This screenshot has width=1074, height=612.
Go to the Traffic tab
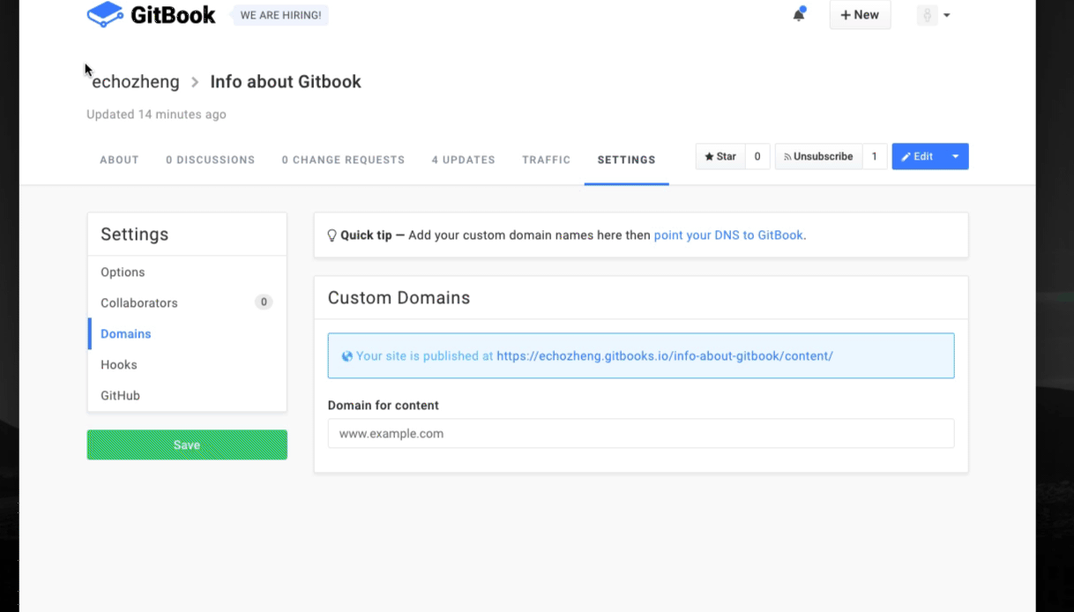click(x=546, y=160)
